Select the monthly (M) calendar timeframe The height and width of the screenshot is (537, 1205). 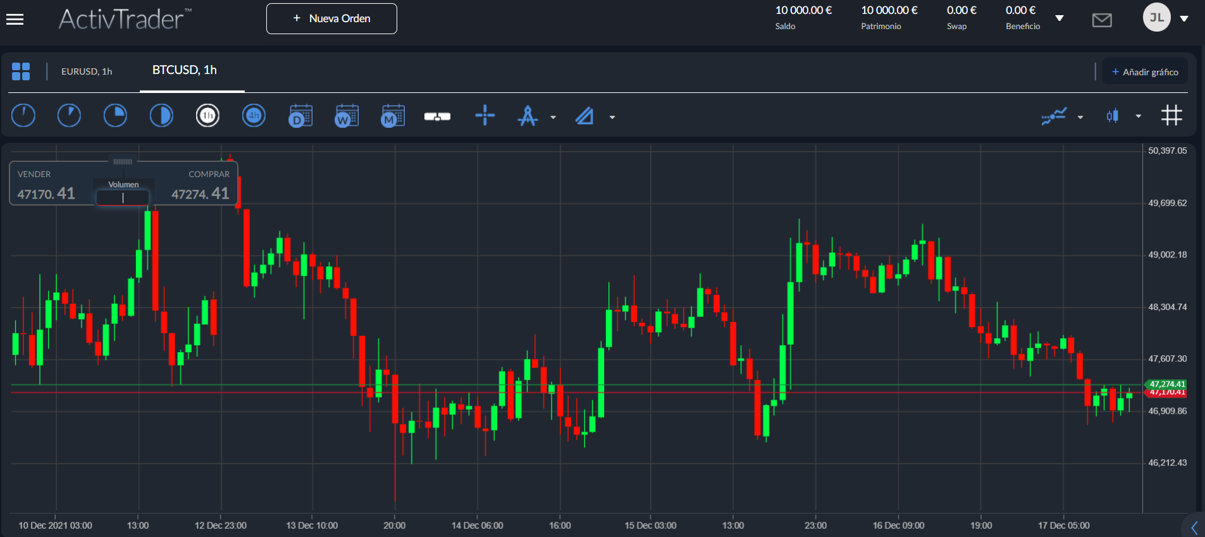pyautogui.click(x=393, y=116)
